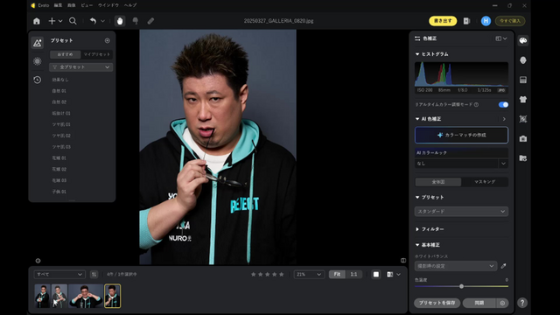Click the カラーマッチの作成 button

point(461,135)
